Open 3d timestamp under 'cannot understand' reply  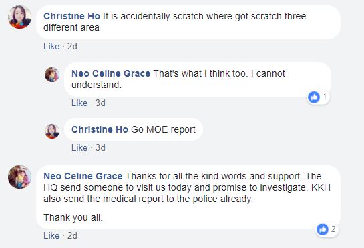coord(100,103)
